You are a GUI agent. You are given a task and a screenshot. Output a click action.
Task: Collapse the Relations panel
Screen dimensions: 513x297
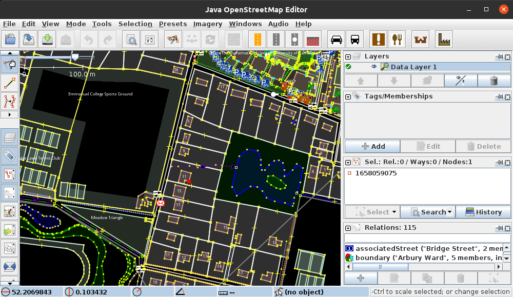pyautogui.click(x=348, y=228)
